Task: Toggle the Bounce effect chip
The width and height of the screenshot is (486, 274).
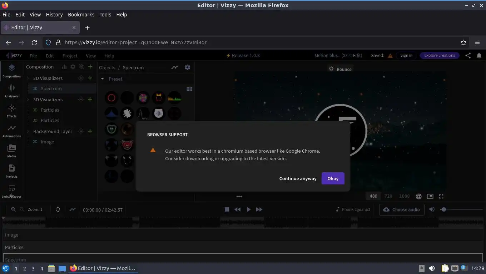Action: tap(340, 69)
